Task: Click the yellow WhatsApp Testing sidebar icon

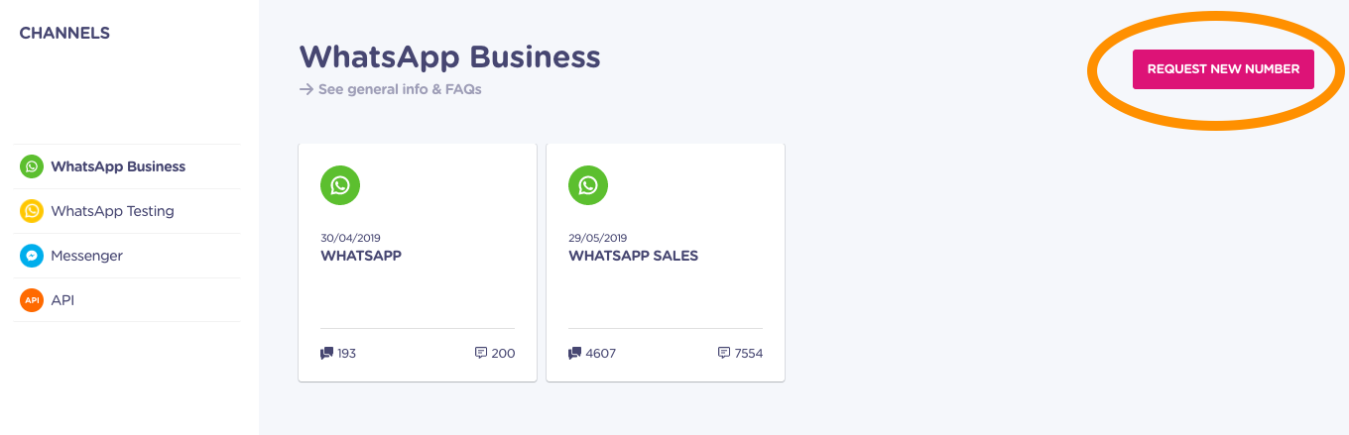Action: [x=32, y=211]
